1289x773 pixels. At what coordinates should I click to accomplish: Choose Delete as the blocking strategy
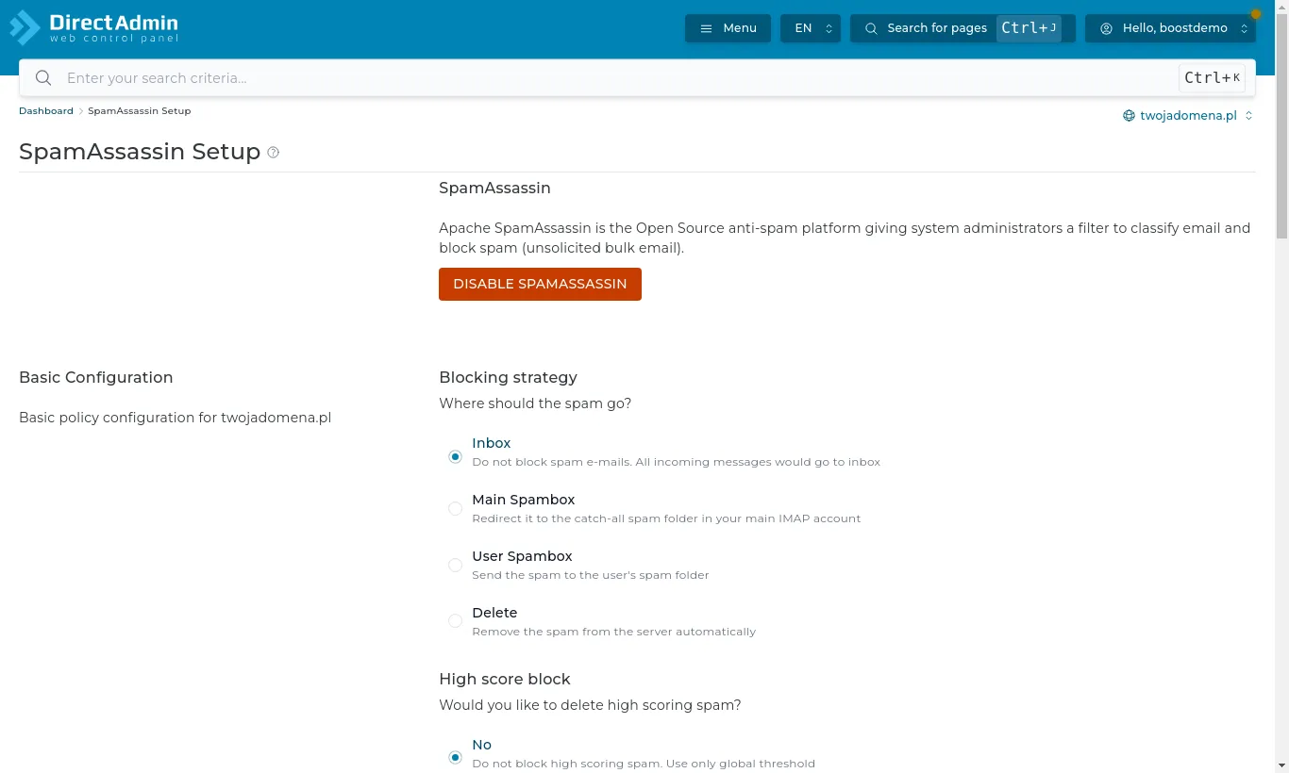click(455, 621)
